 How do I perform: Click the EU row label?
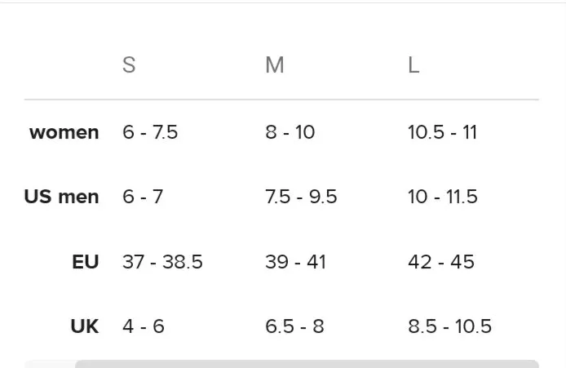(x=85, y=262)
